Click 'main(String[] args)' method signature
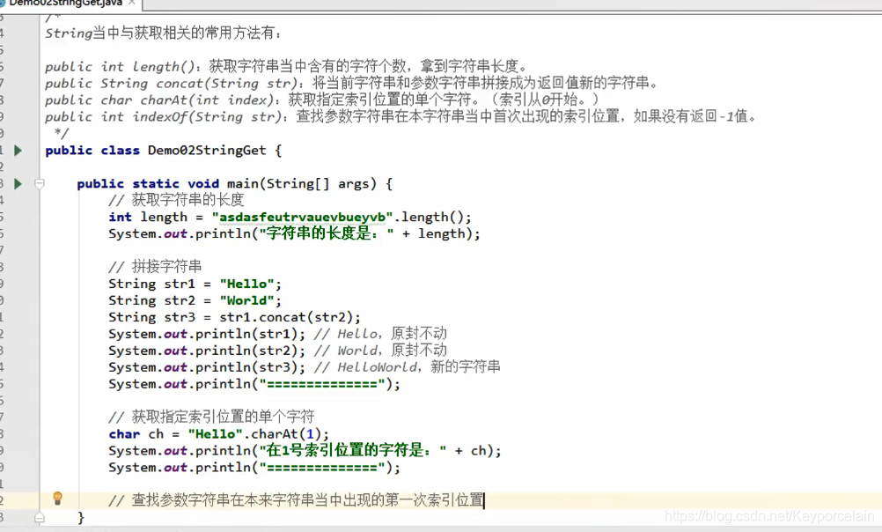This screenshot has height=532, width=882. [x=302, y=183]
